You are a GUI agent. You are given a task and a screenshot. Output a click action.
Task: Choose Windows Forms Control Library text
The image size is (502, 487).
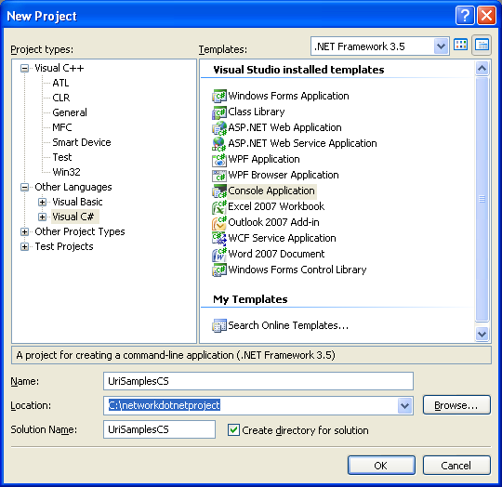pyautogui.click(x=297, y=270)
